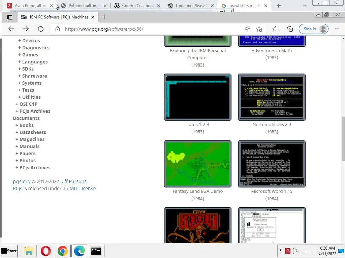This screenshot has width=345, height=258.
Task: Expand the Languages section
Action: point(33,62)
